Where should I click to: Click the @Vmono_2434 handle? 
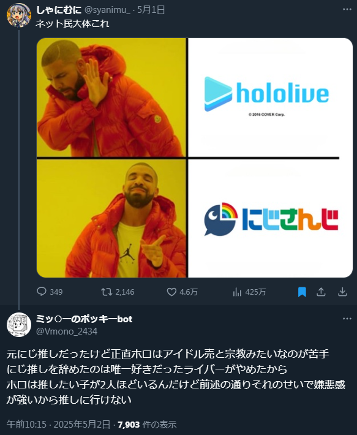[x=67, y=331]
